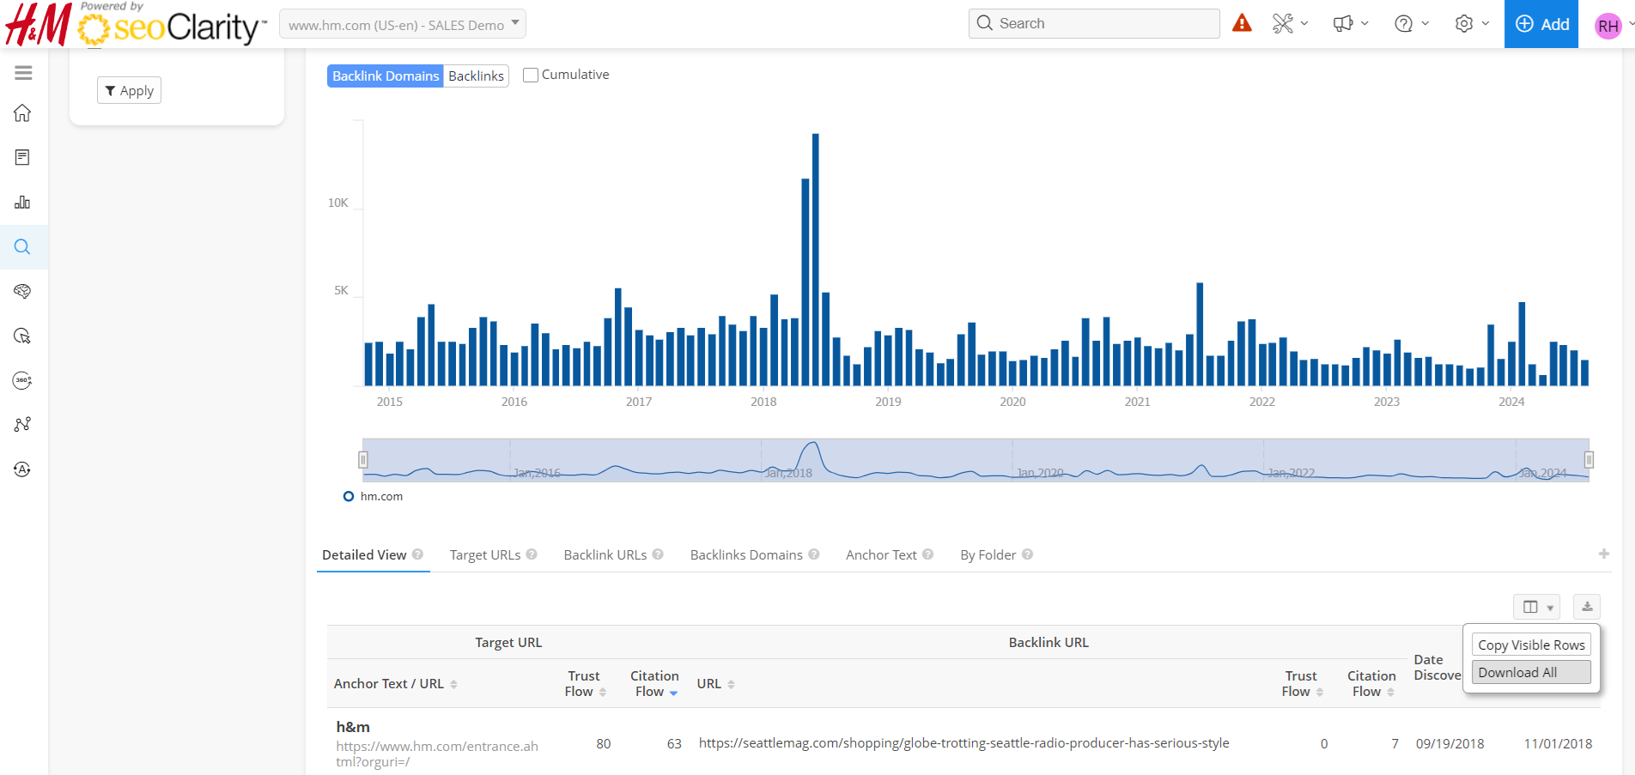
Task: Click the red warning alert icon
Action: (x=1242, y=23)
